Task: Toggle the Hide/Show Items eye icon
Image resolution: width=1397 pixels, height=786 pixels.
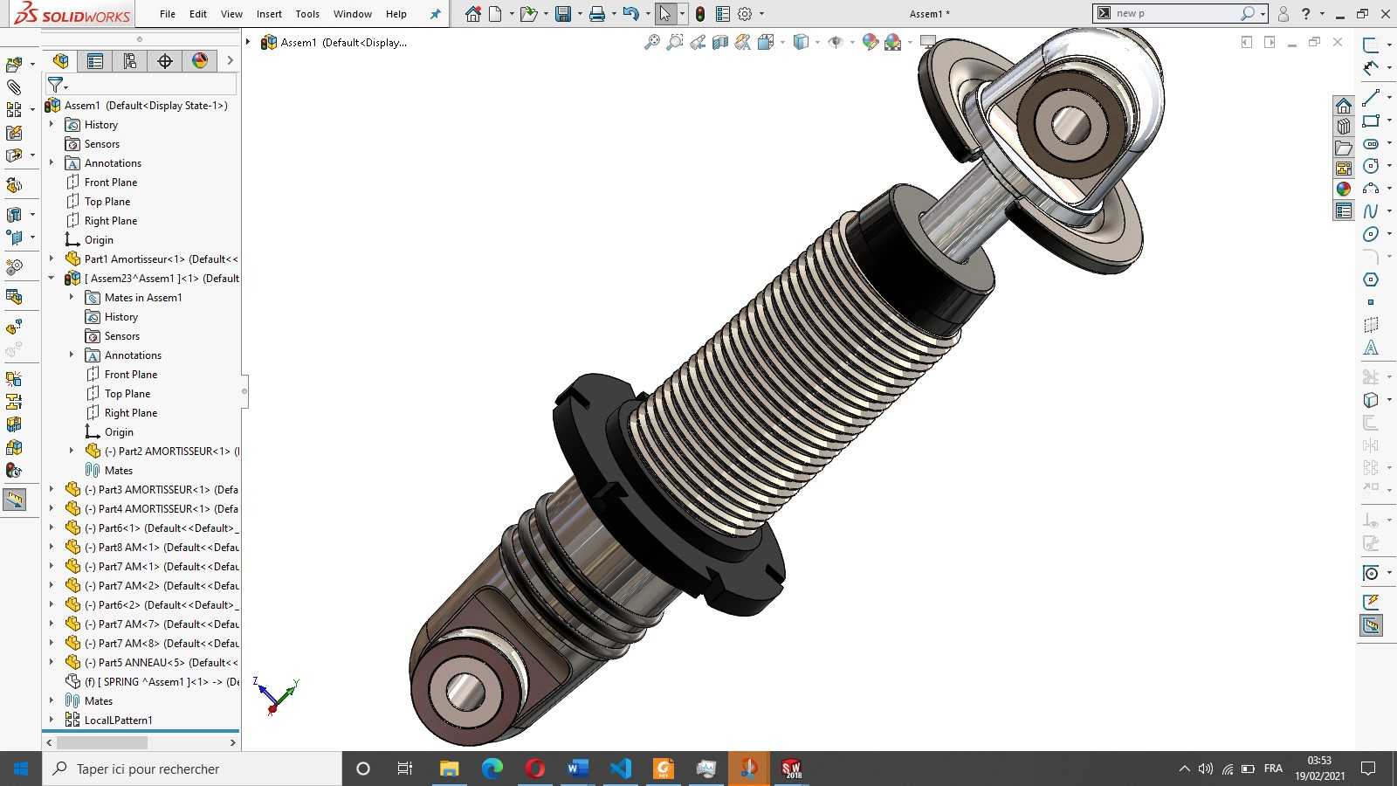Action: [836, 42]
